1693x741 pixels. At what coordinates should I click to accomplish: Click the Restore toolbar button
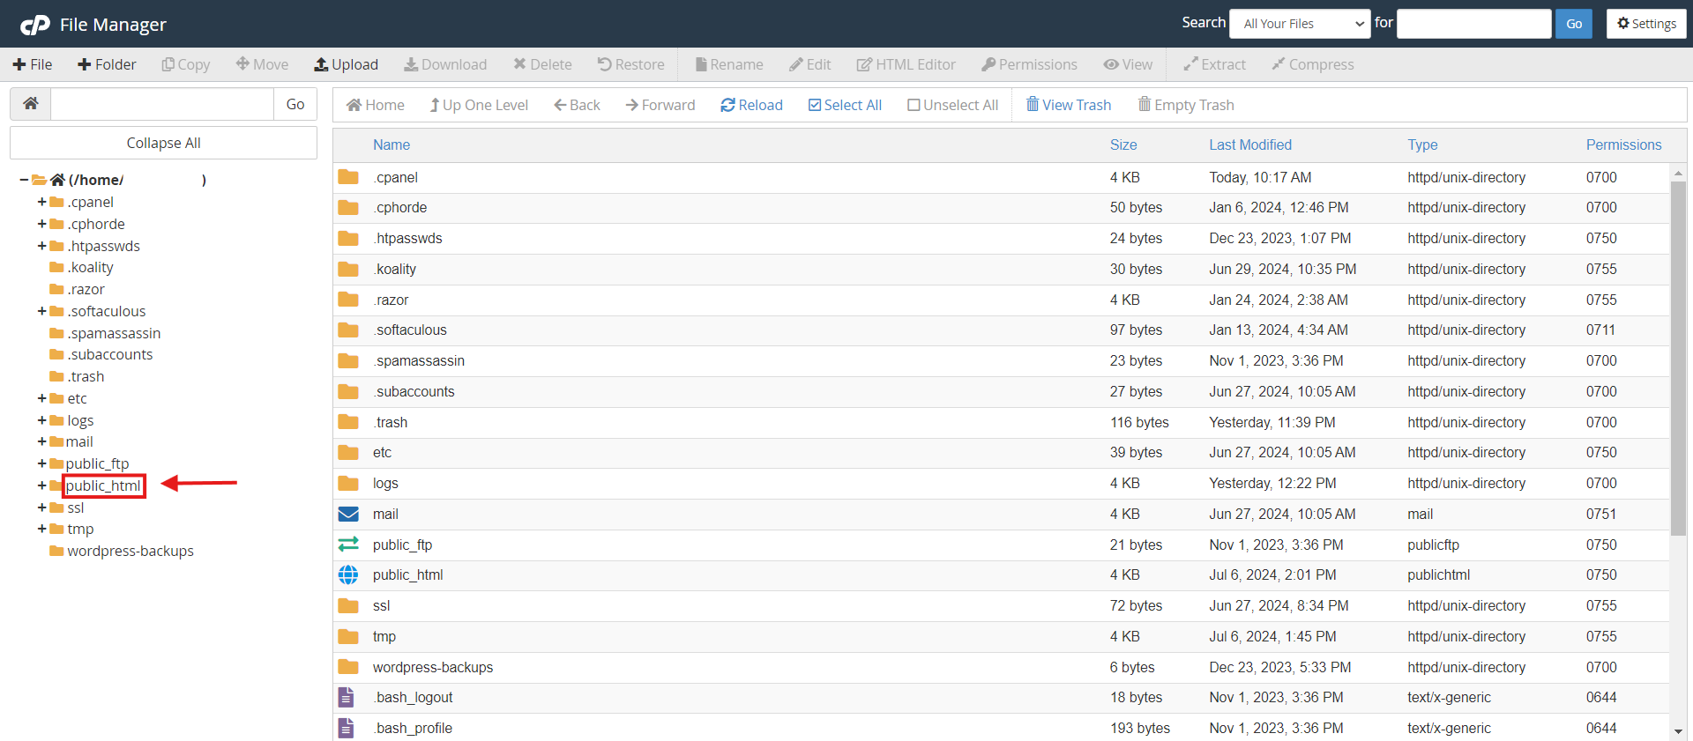click(x=630, y=64)
